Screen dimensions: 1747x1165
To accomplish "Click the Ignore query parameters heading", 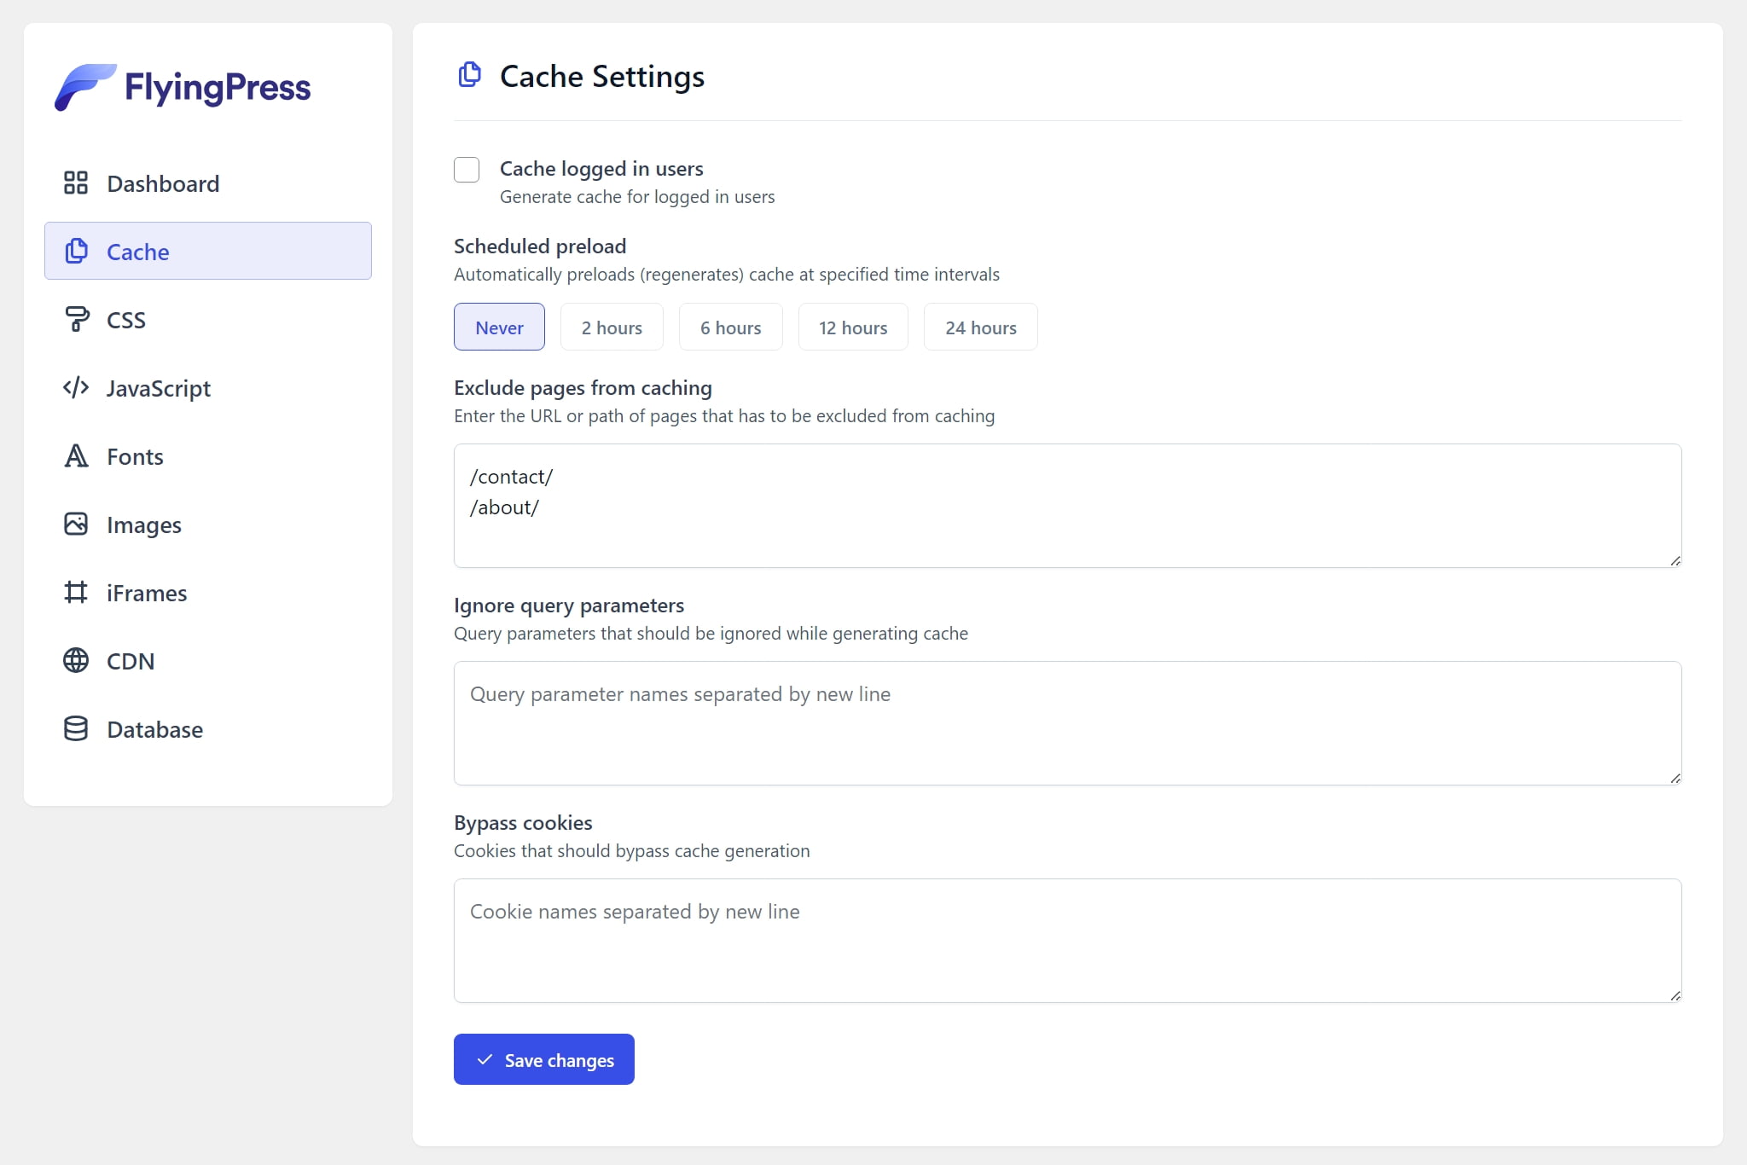I will click(569, 606).
